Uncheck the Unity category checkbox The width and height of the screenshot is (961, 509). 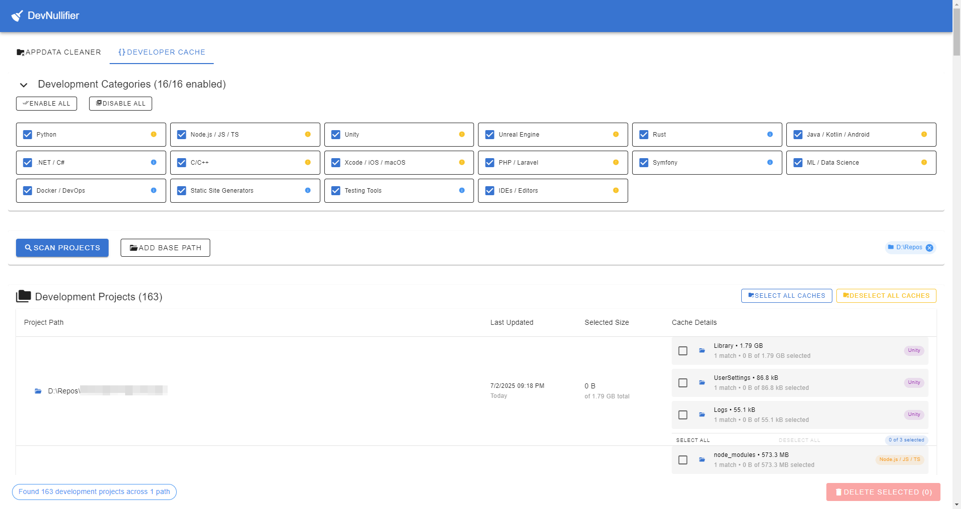click(x=336, y=135)
